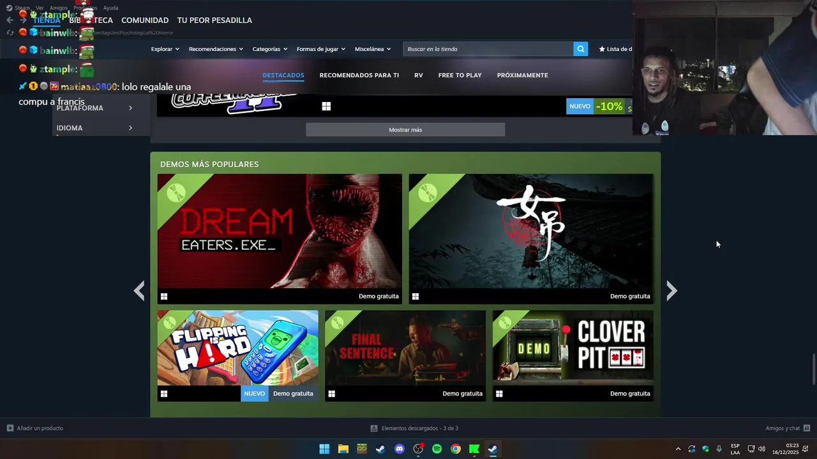Open the Kick app from the taskbar
This screenshot has width=817, height=459.
[474, 449]
